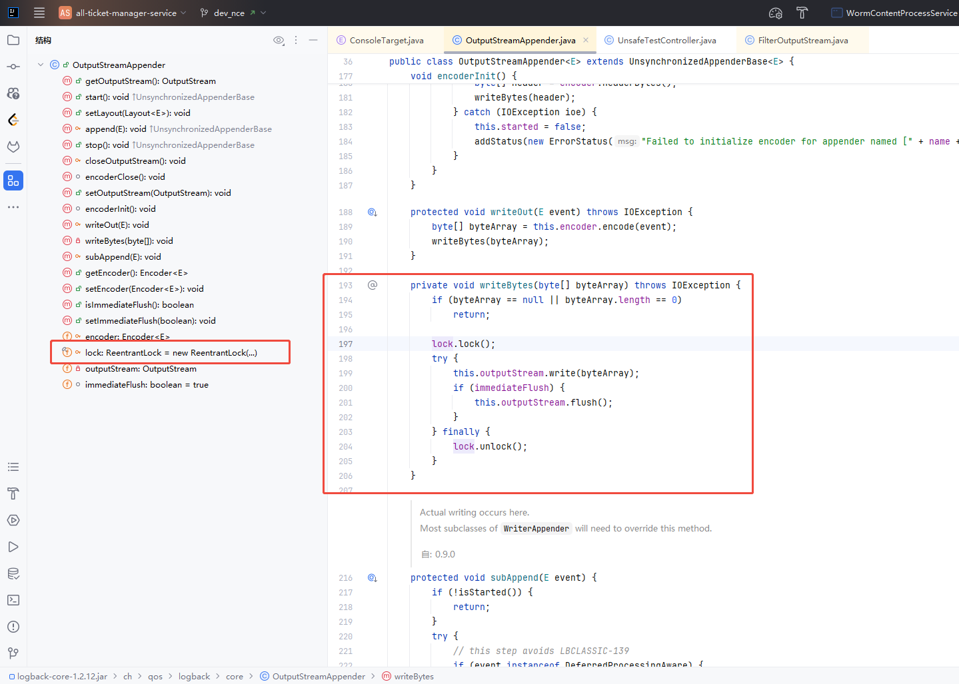Open the Problems tool window icon
959x684 pixels.
13,627
